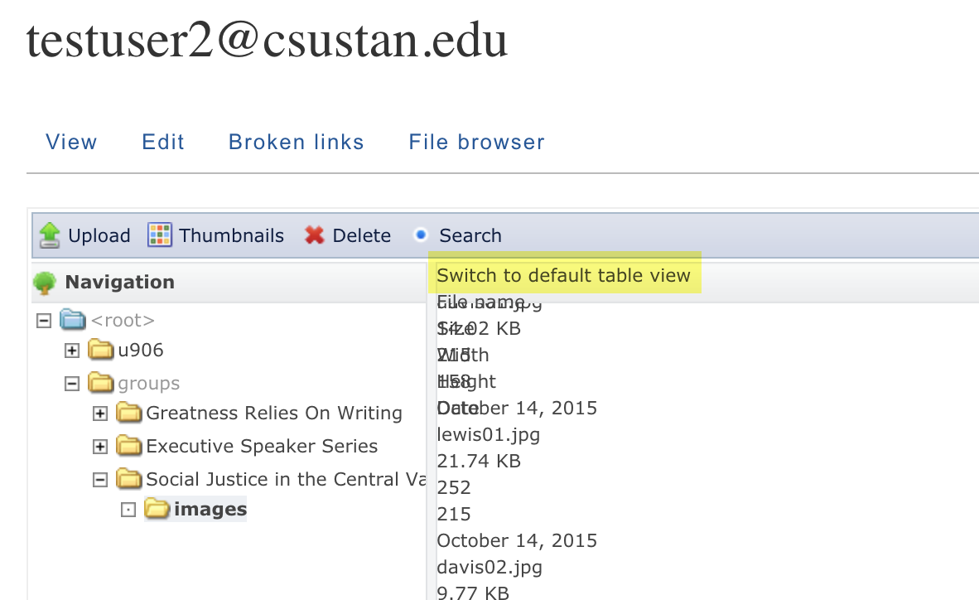Click the red X Delete icon
Screen dimensions: 979x600
(x=314, y=235)
